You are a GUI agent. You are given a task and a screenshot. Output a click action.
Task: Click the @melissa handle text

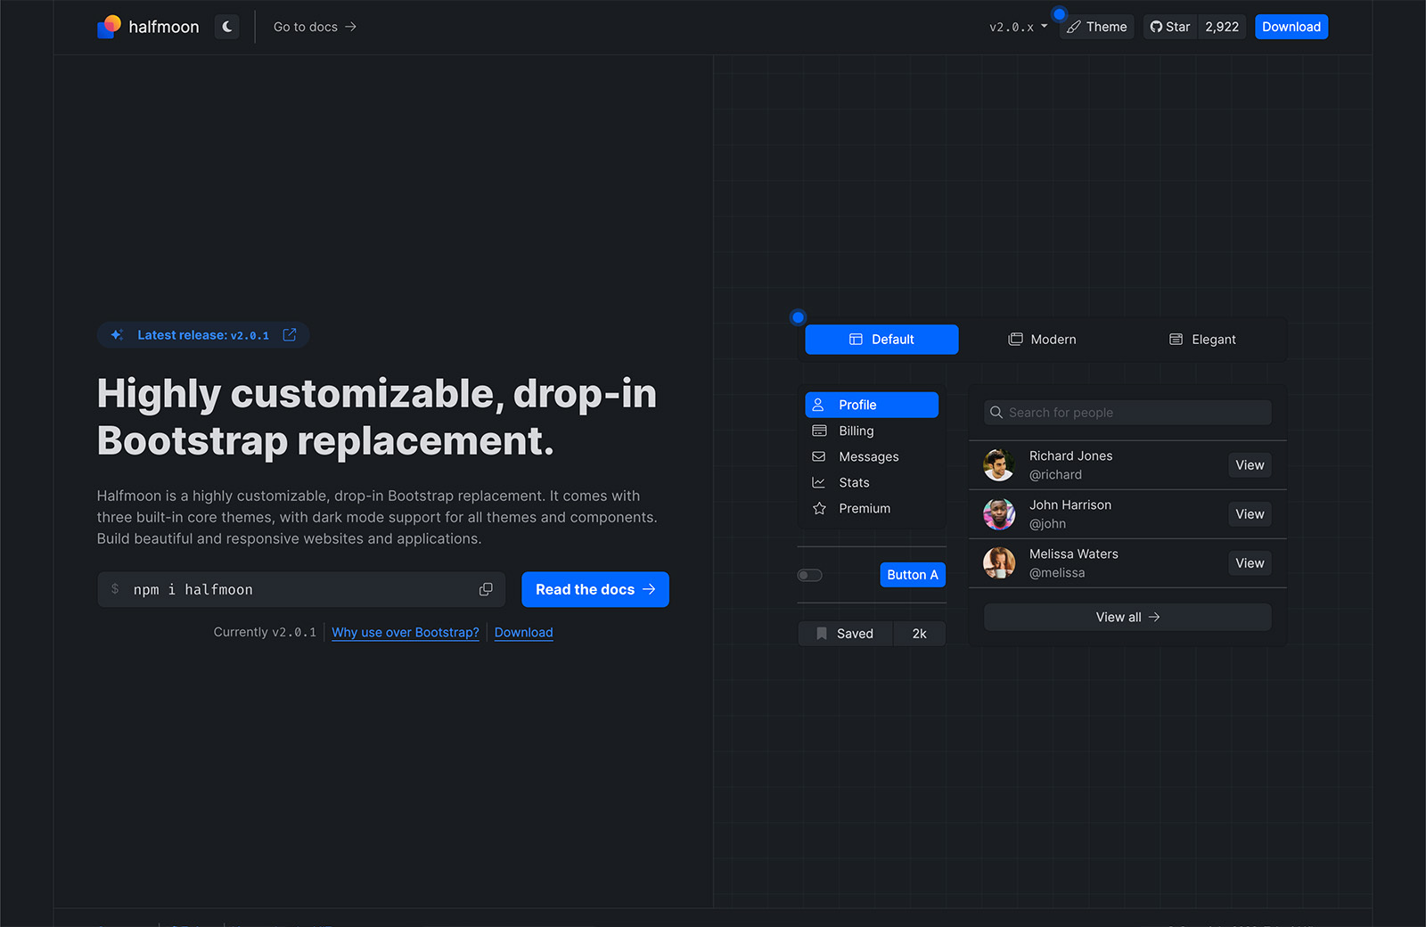pos(1057,573)
